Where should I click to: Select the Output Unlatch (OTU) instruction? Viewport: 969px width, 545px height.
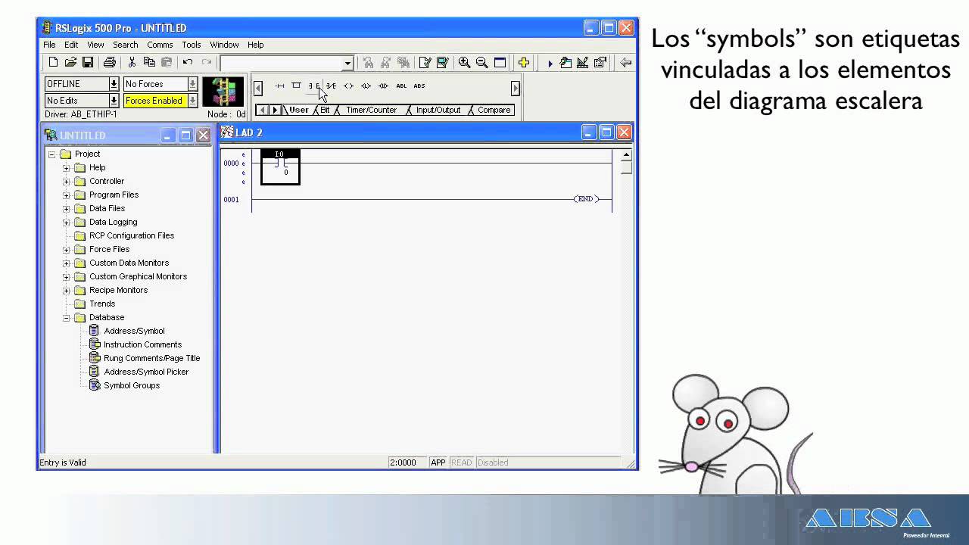click(383, 86)
